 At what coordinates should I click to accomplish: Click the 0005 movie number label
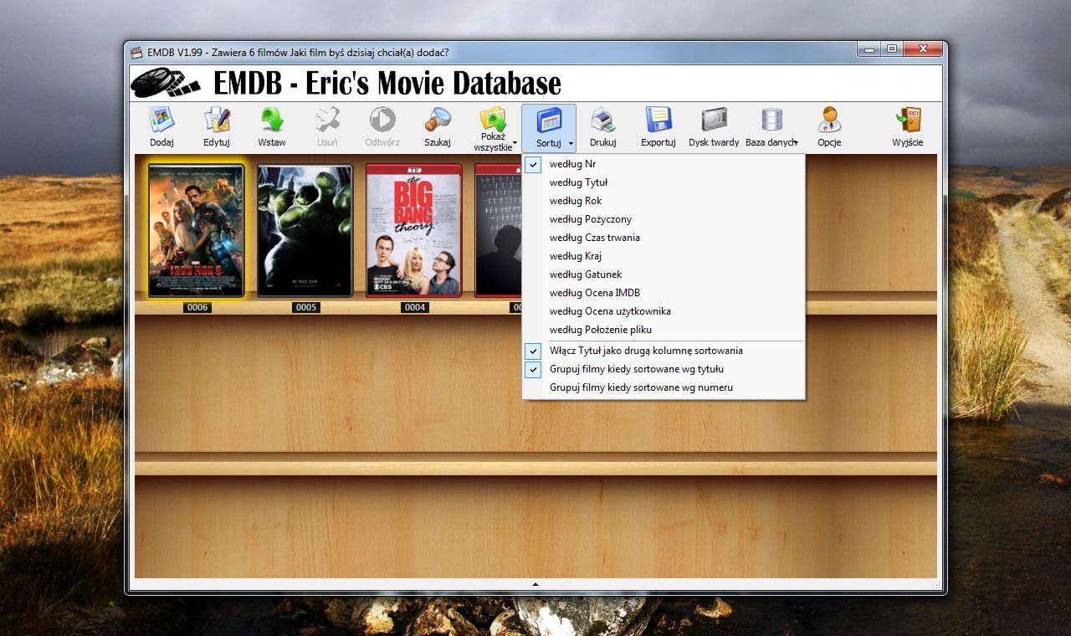[306, 308]
